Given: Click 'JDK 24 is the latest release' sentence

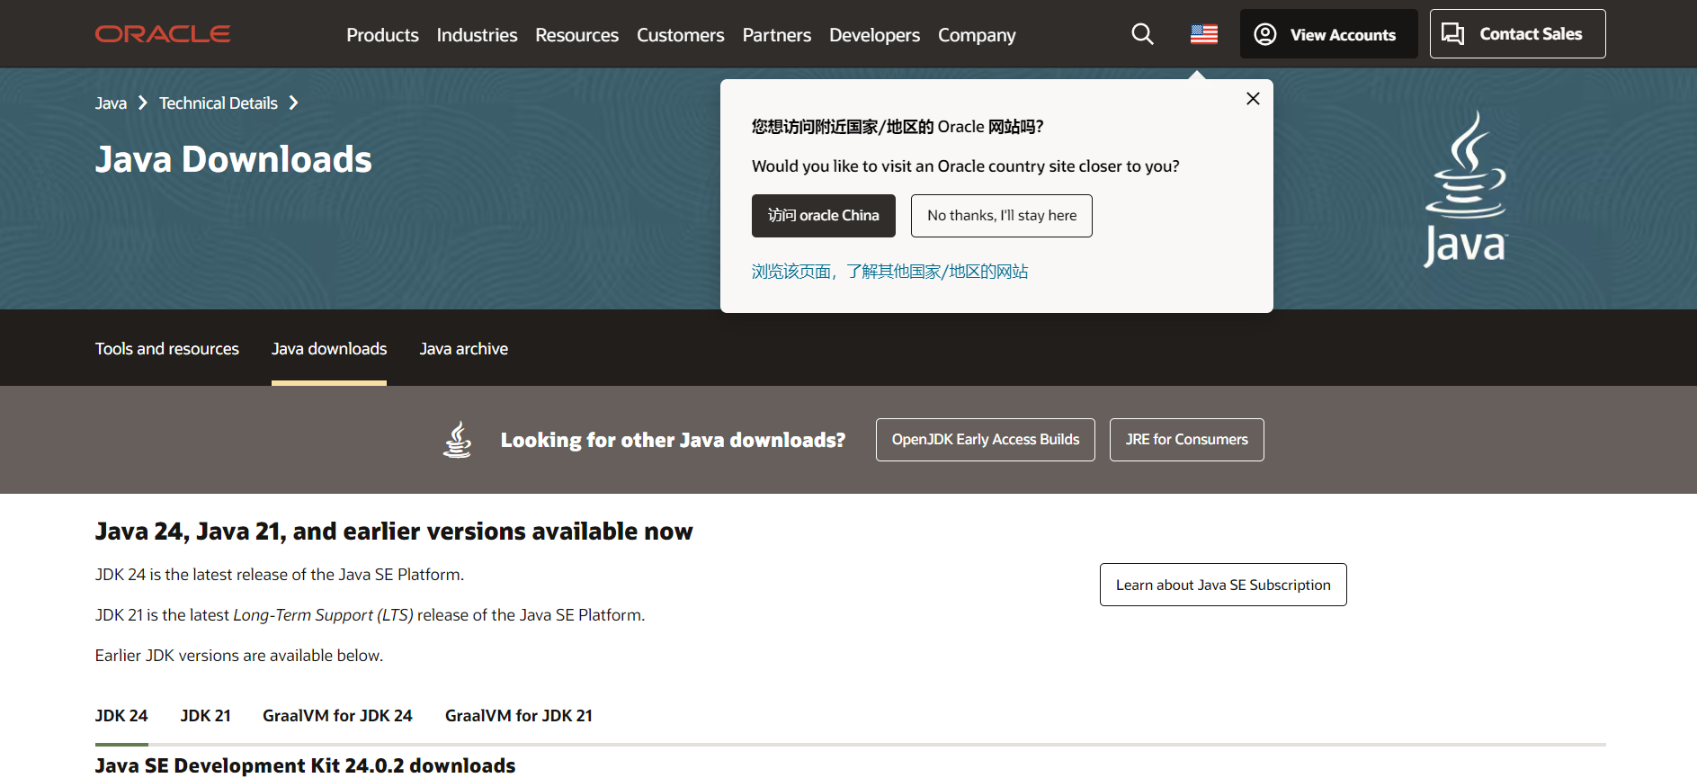Looking at the screenshot, I should [x=280, y=575].
